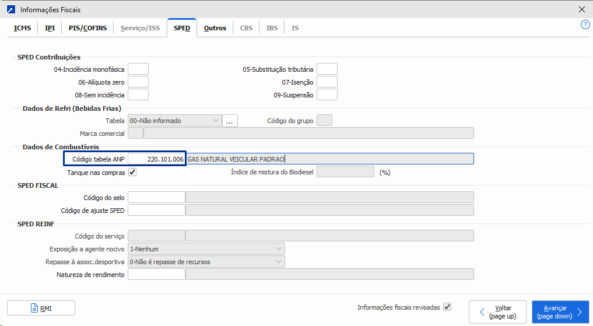
Task: Open the Tabela dropdown
Action: [x=174, y=121]
